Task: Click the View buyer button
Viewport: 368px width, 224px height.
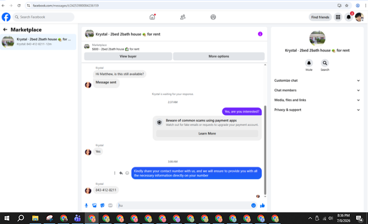Action: pos(128,57)
